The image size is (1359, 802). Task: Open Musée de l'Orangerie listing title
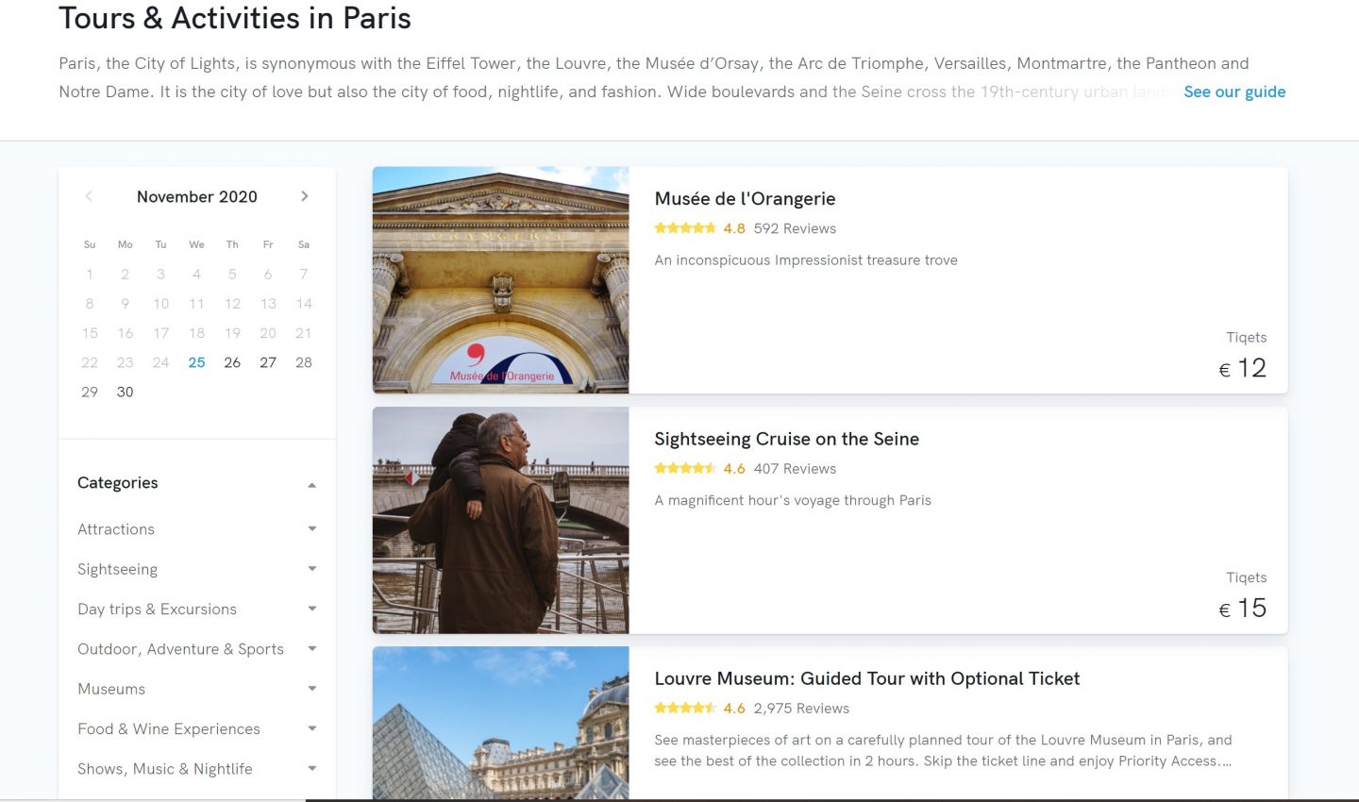pos(745,199)
